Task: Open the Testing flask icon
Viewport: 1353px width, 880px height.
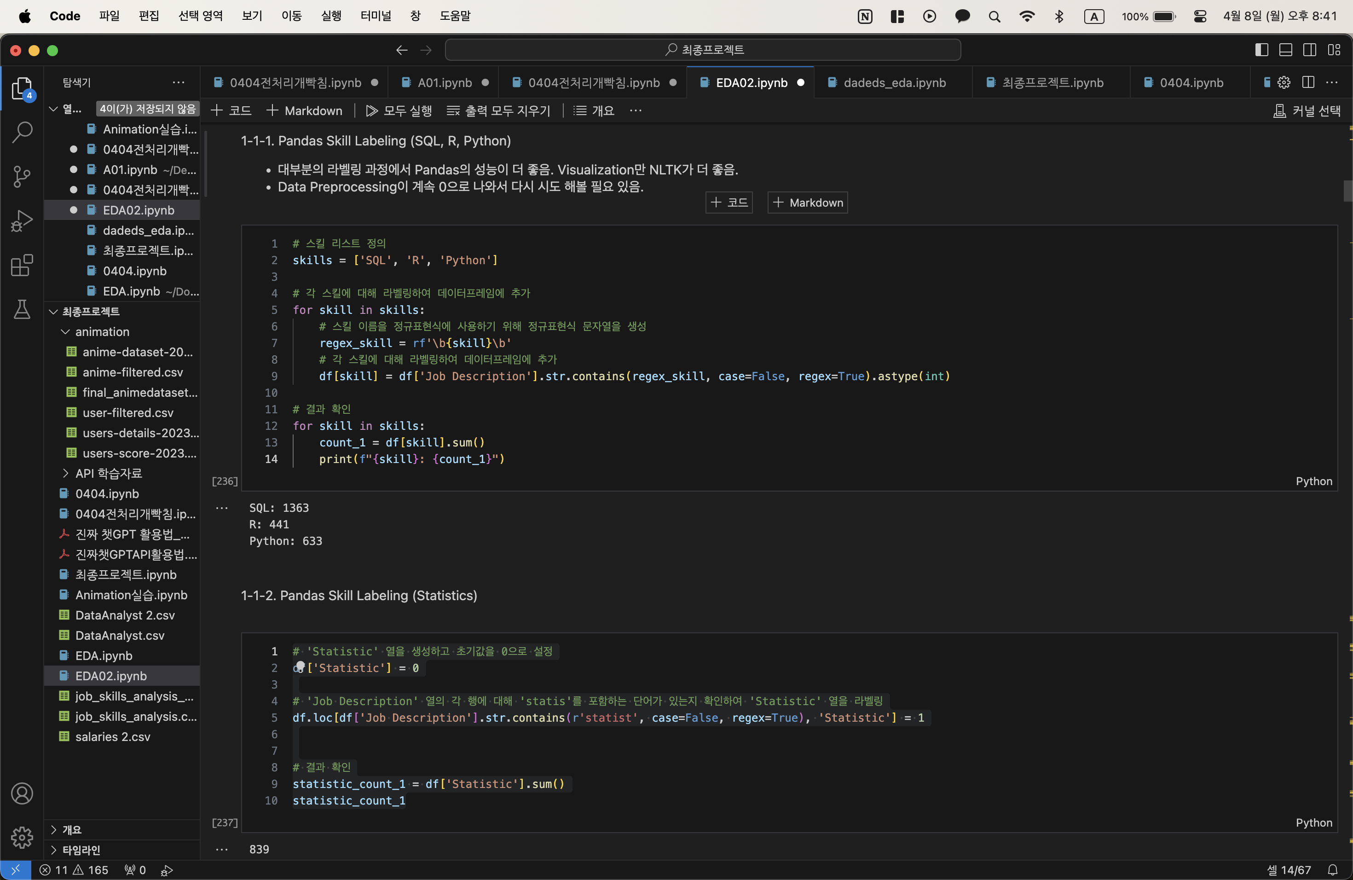Action: [x=22, y=309]
